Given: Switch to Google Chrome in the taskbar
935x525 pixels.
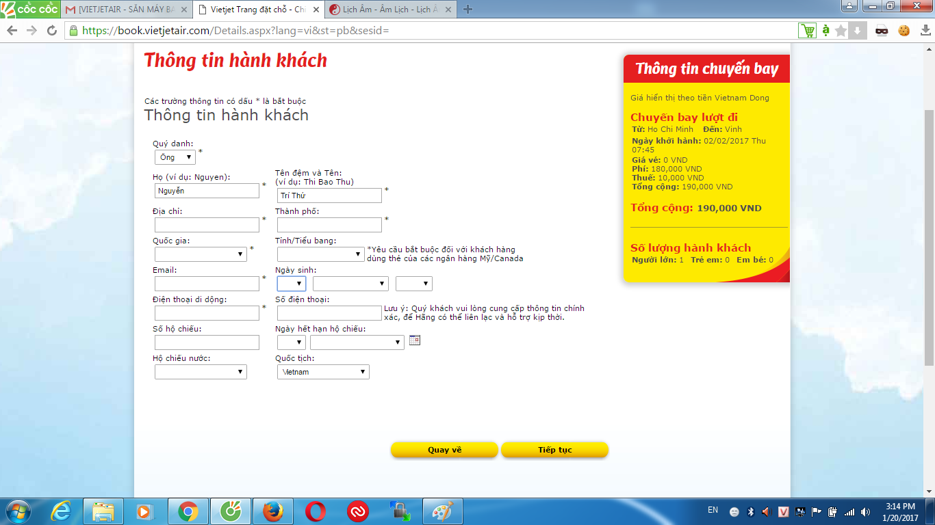Looking at the screenshot, I should [x=188, y=511].
